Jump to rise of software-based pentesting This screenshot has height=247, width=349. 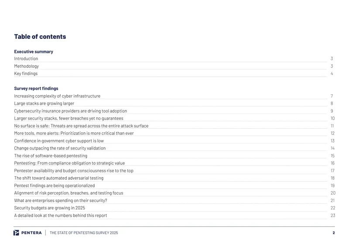(51, 156)
